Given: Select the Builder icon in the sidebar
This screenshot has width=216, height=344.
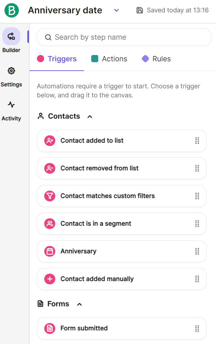Looking at the screenshot, I should [x=11, y=36].
